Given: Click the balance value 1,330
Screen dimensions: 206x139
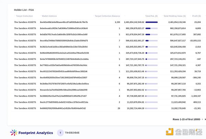Looking at the screenshot, I should tap(117, 22).
